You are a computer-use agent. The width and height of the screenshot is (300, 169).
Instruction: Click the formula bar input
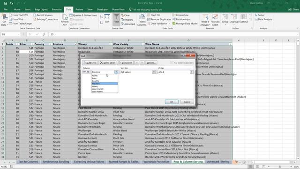(x=173, y=34)
